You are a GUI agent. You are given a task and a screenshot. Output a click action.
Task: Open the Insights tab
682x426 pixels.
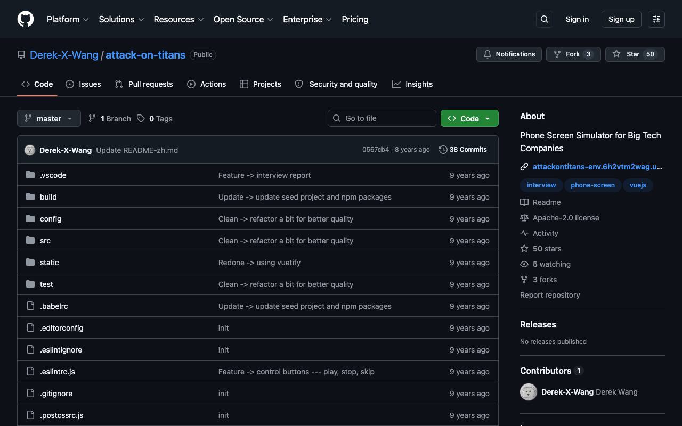click(412, 84)
